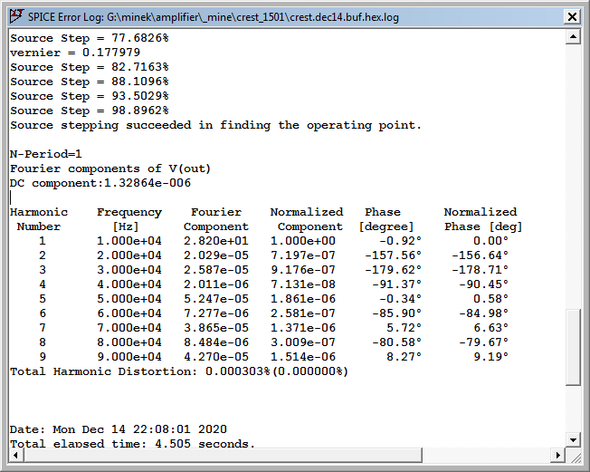Click frequency value 7.000e+04
Image resolution: width=590 pixels, height=472 pixels.
[129, 328]
